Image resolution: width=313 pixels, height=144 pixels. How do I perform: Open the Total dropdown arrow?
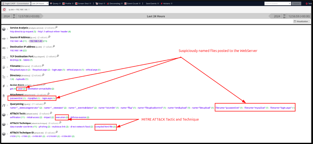pyautogui.click(x=105, y=4)
